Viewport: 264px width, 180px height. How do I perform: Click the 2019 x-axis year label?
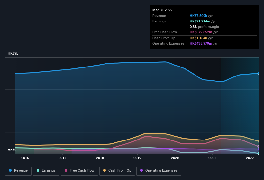click(137, 158)
